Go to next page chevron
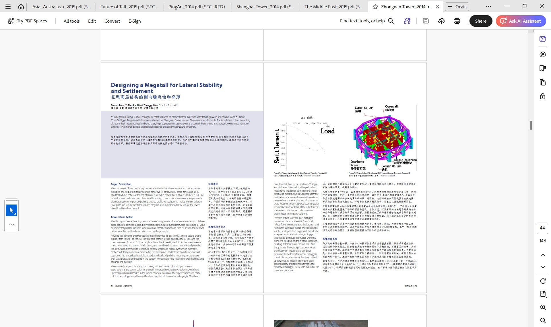 tap(543, 267)
